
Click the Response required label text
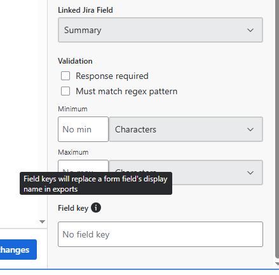click(x=112, y=76)
